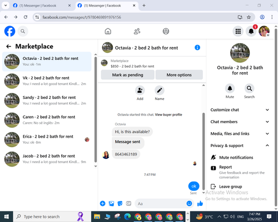
Task: Open the Groups icon in top navigation
Action: click(166, 31)
